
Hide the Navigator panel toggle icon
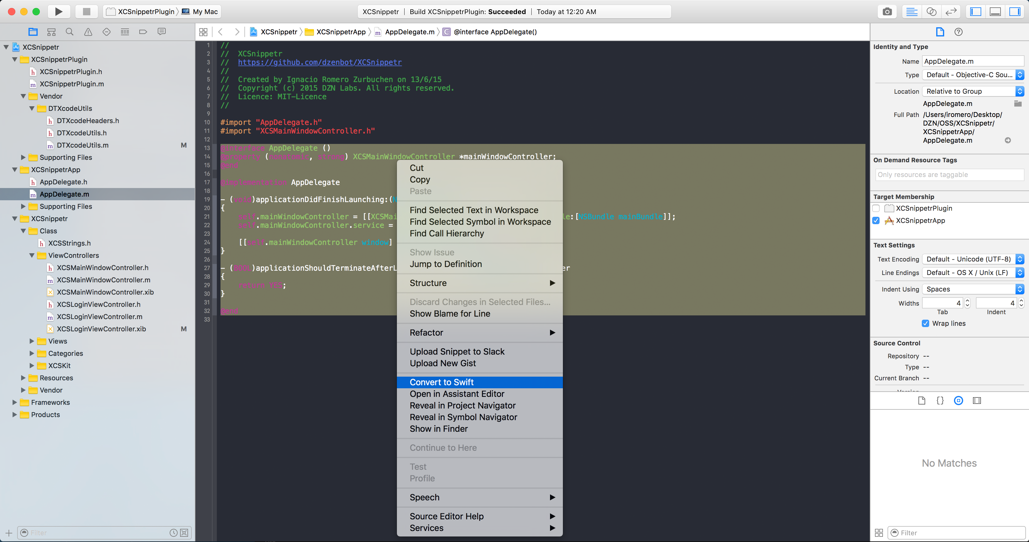coord(976,12)
